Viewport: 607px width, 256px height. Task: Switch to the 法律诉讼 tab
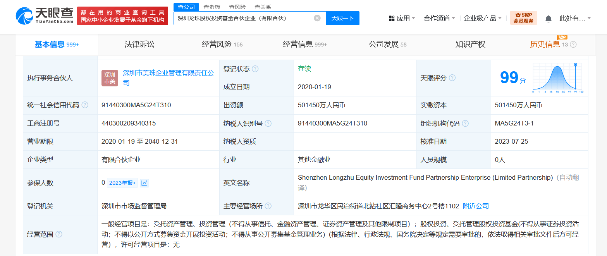point(139,45)
